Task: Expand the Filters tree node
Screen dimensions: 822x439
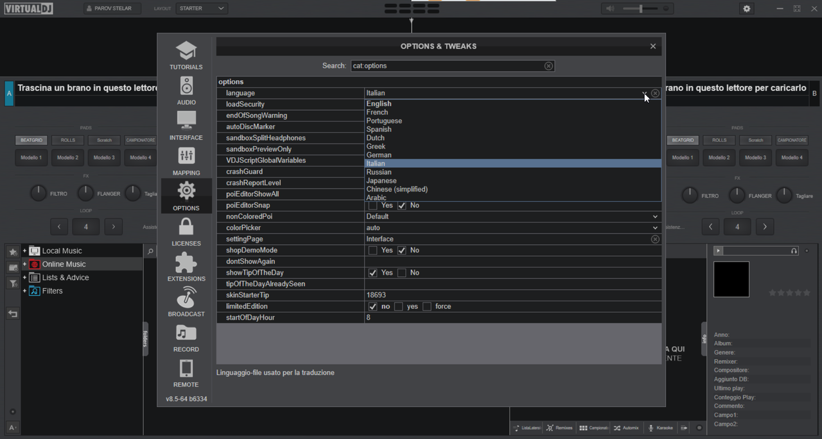Action: coord(24,291)
